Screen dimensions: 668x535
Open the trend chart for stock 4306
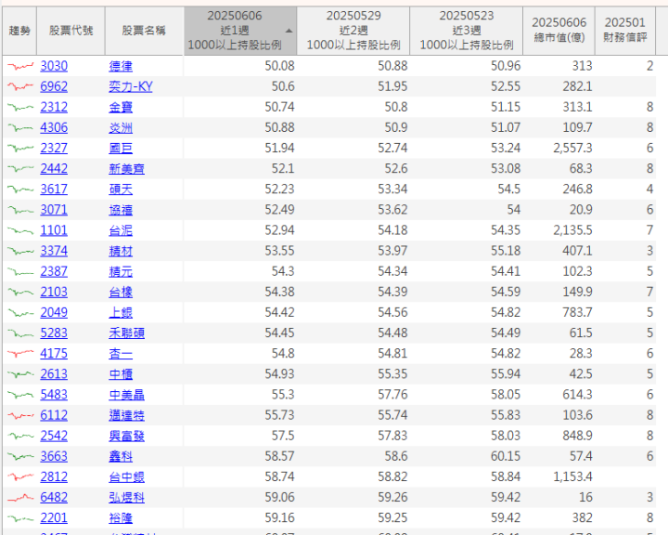pos(20,127)
